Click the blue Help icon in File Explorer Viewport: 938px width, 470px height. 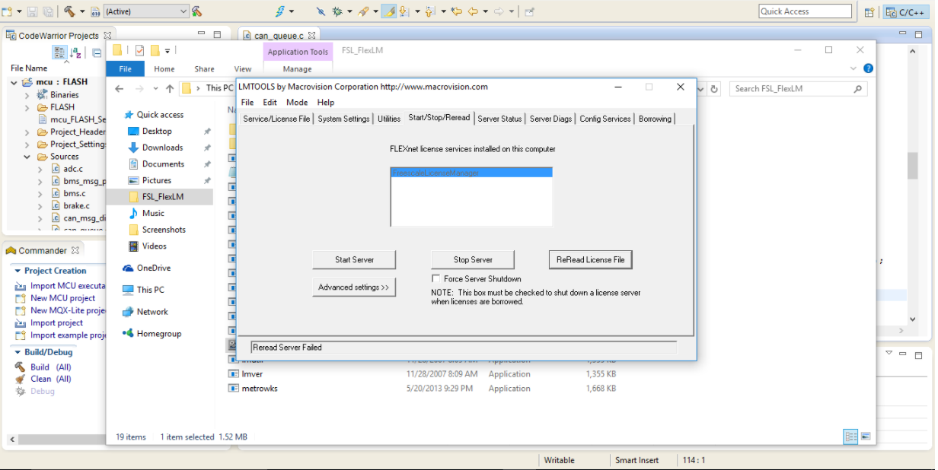pos(868,68)
